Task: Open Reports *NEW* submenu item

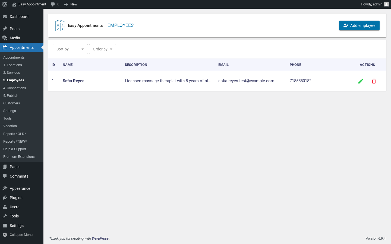Action: click(15, 142)
